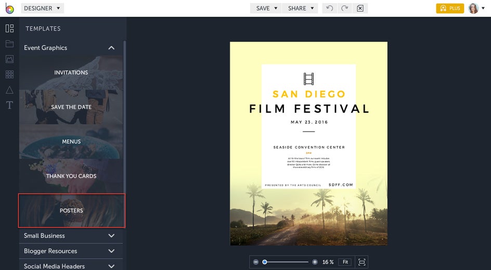The width and height of the screenshot is (491, 270).
Task: Click the film strip icon on poster
Action: tap(308, 79)
